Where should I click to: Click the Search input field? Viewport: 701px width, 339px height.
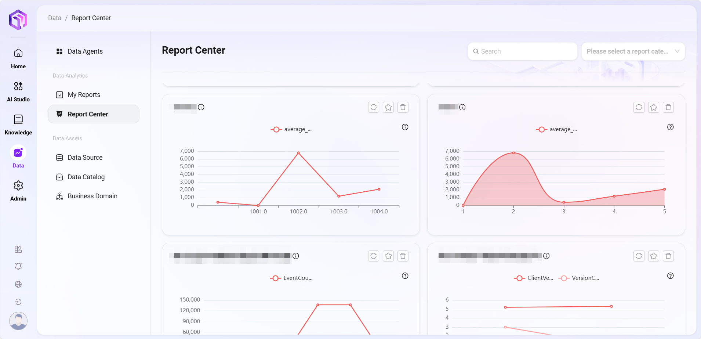(522, 51)
